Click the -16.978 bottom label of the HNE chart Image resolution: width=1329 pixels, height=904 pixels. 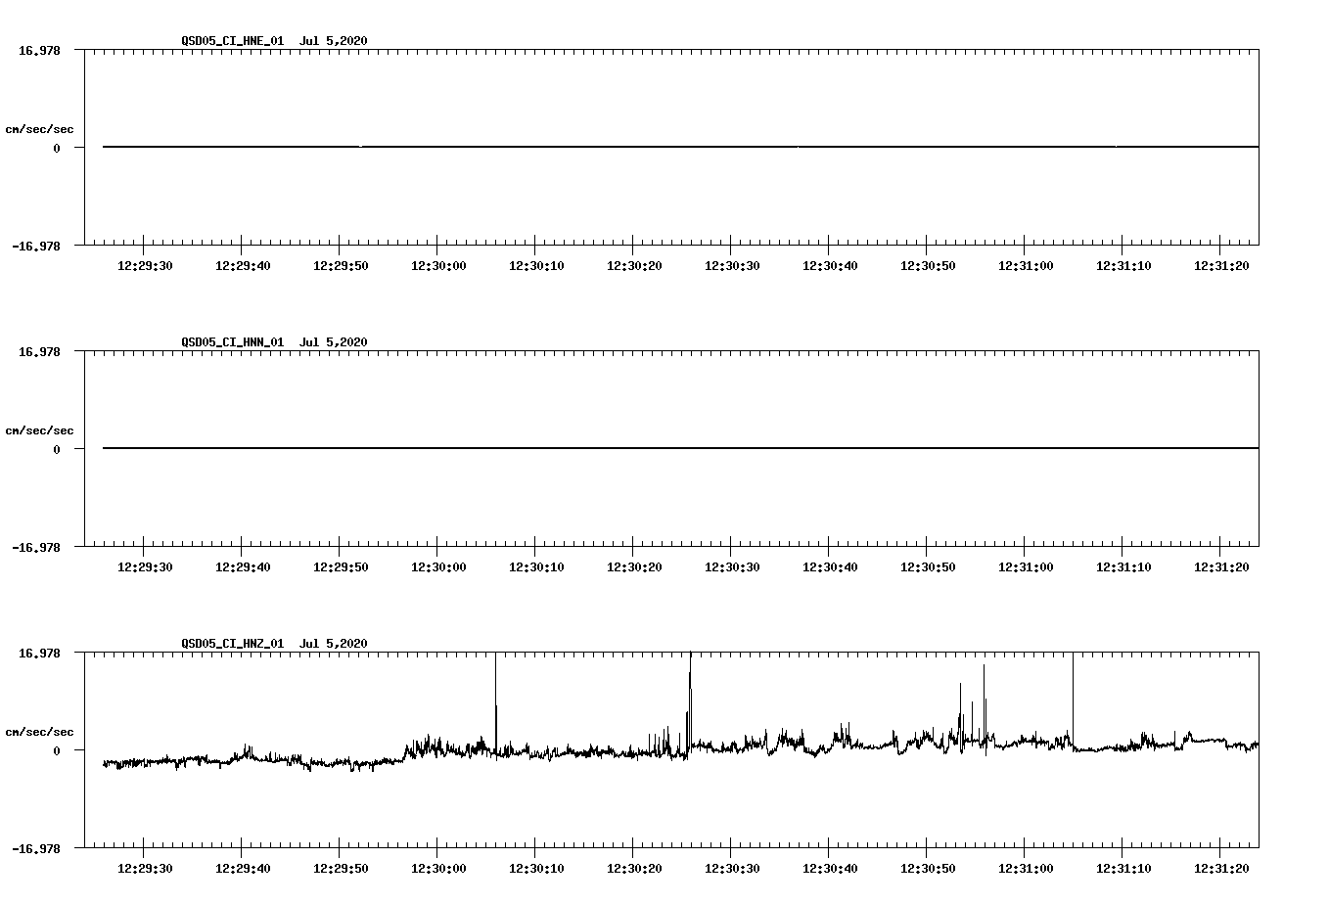[x=36, y=247]
